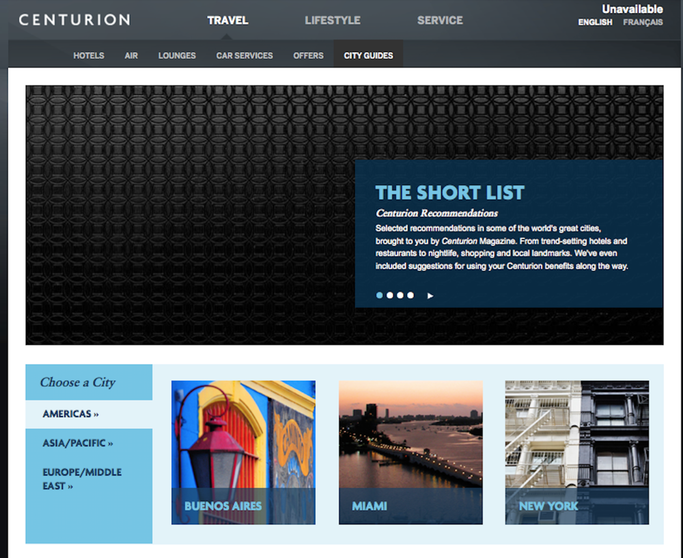Click the Centurion logo
The height and width of the screenshot is (558, 683).
tap(74, 20)
